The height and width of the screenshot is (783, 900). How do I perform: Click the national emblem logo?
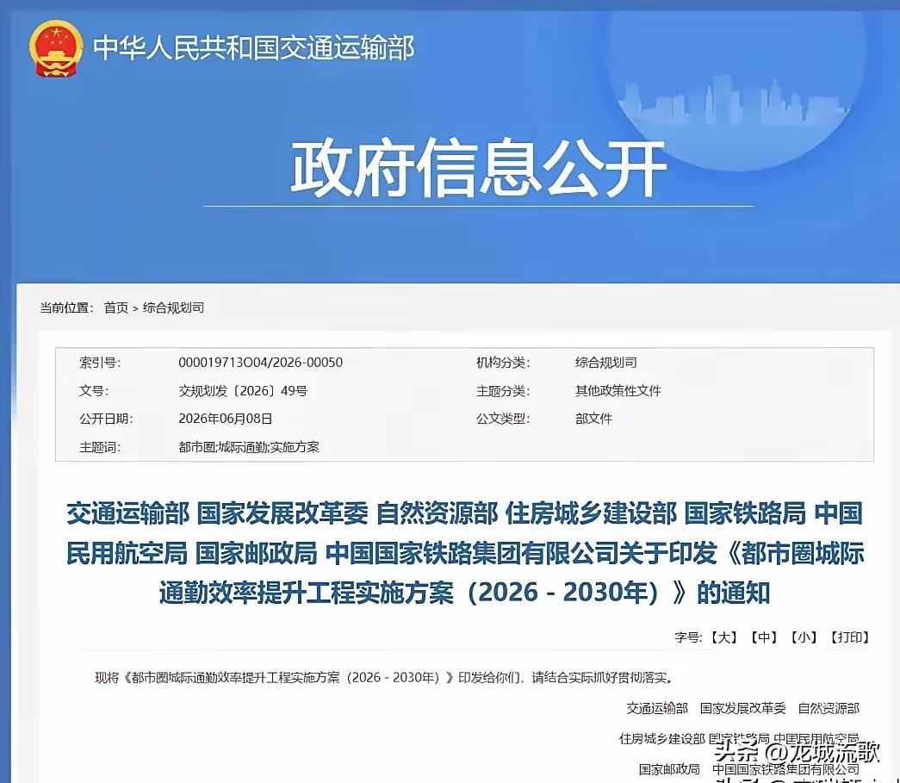55,48
